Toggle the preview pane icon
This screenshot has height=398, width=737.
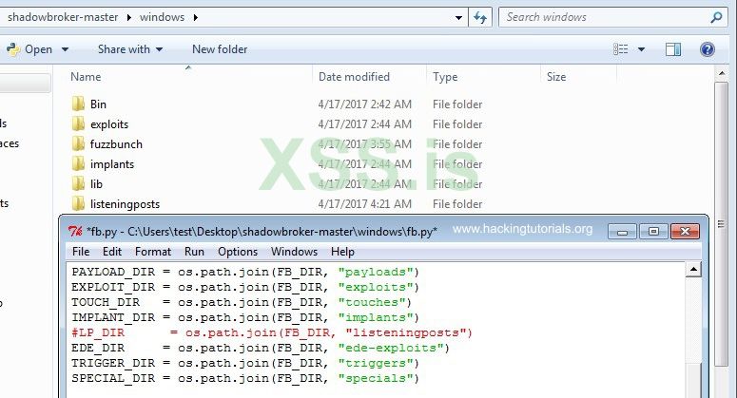(673, 49)
